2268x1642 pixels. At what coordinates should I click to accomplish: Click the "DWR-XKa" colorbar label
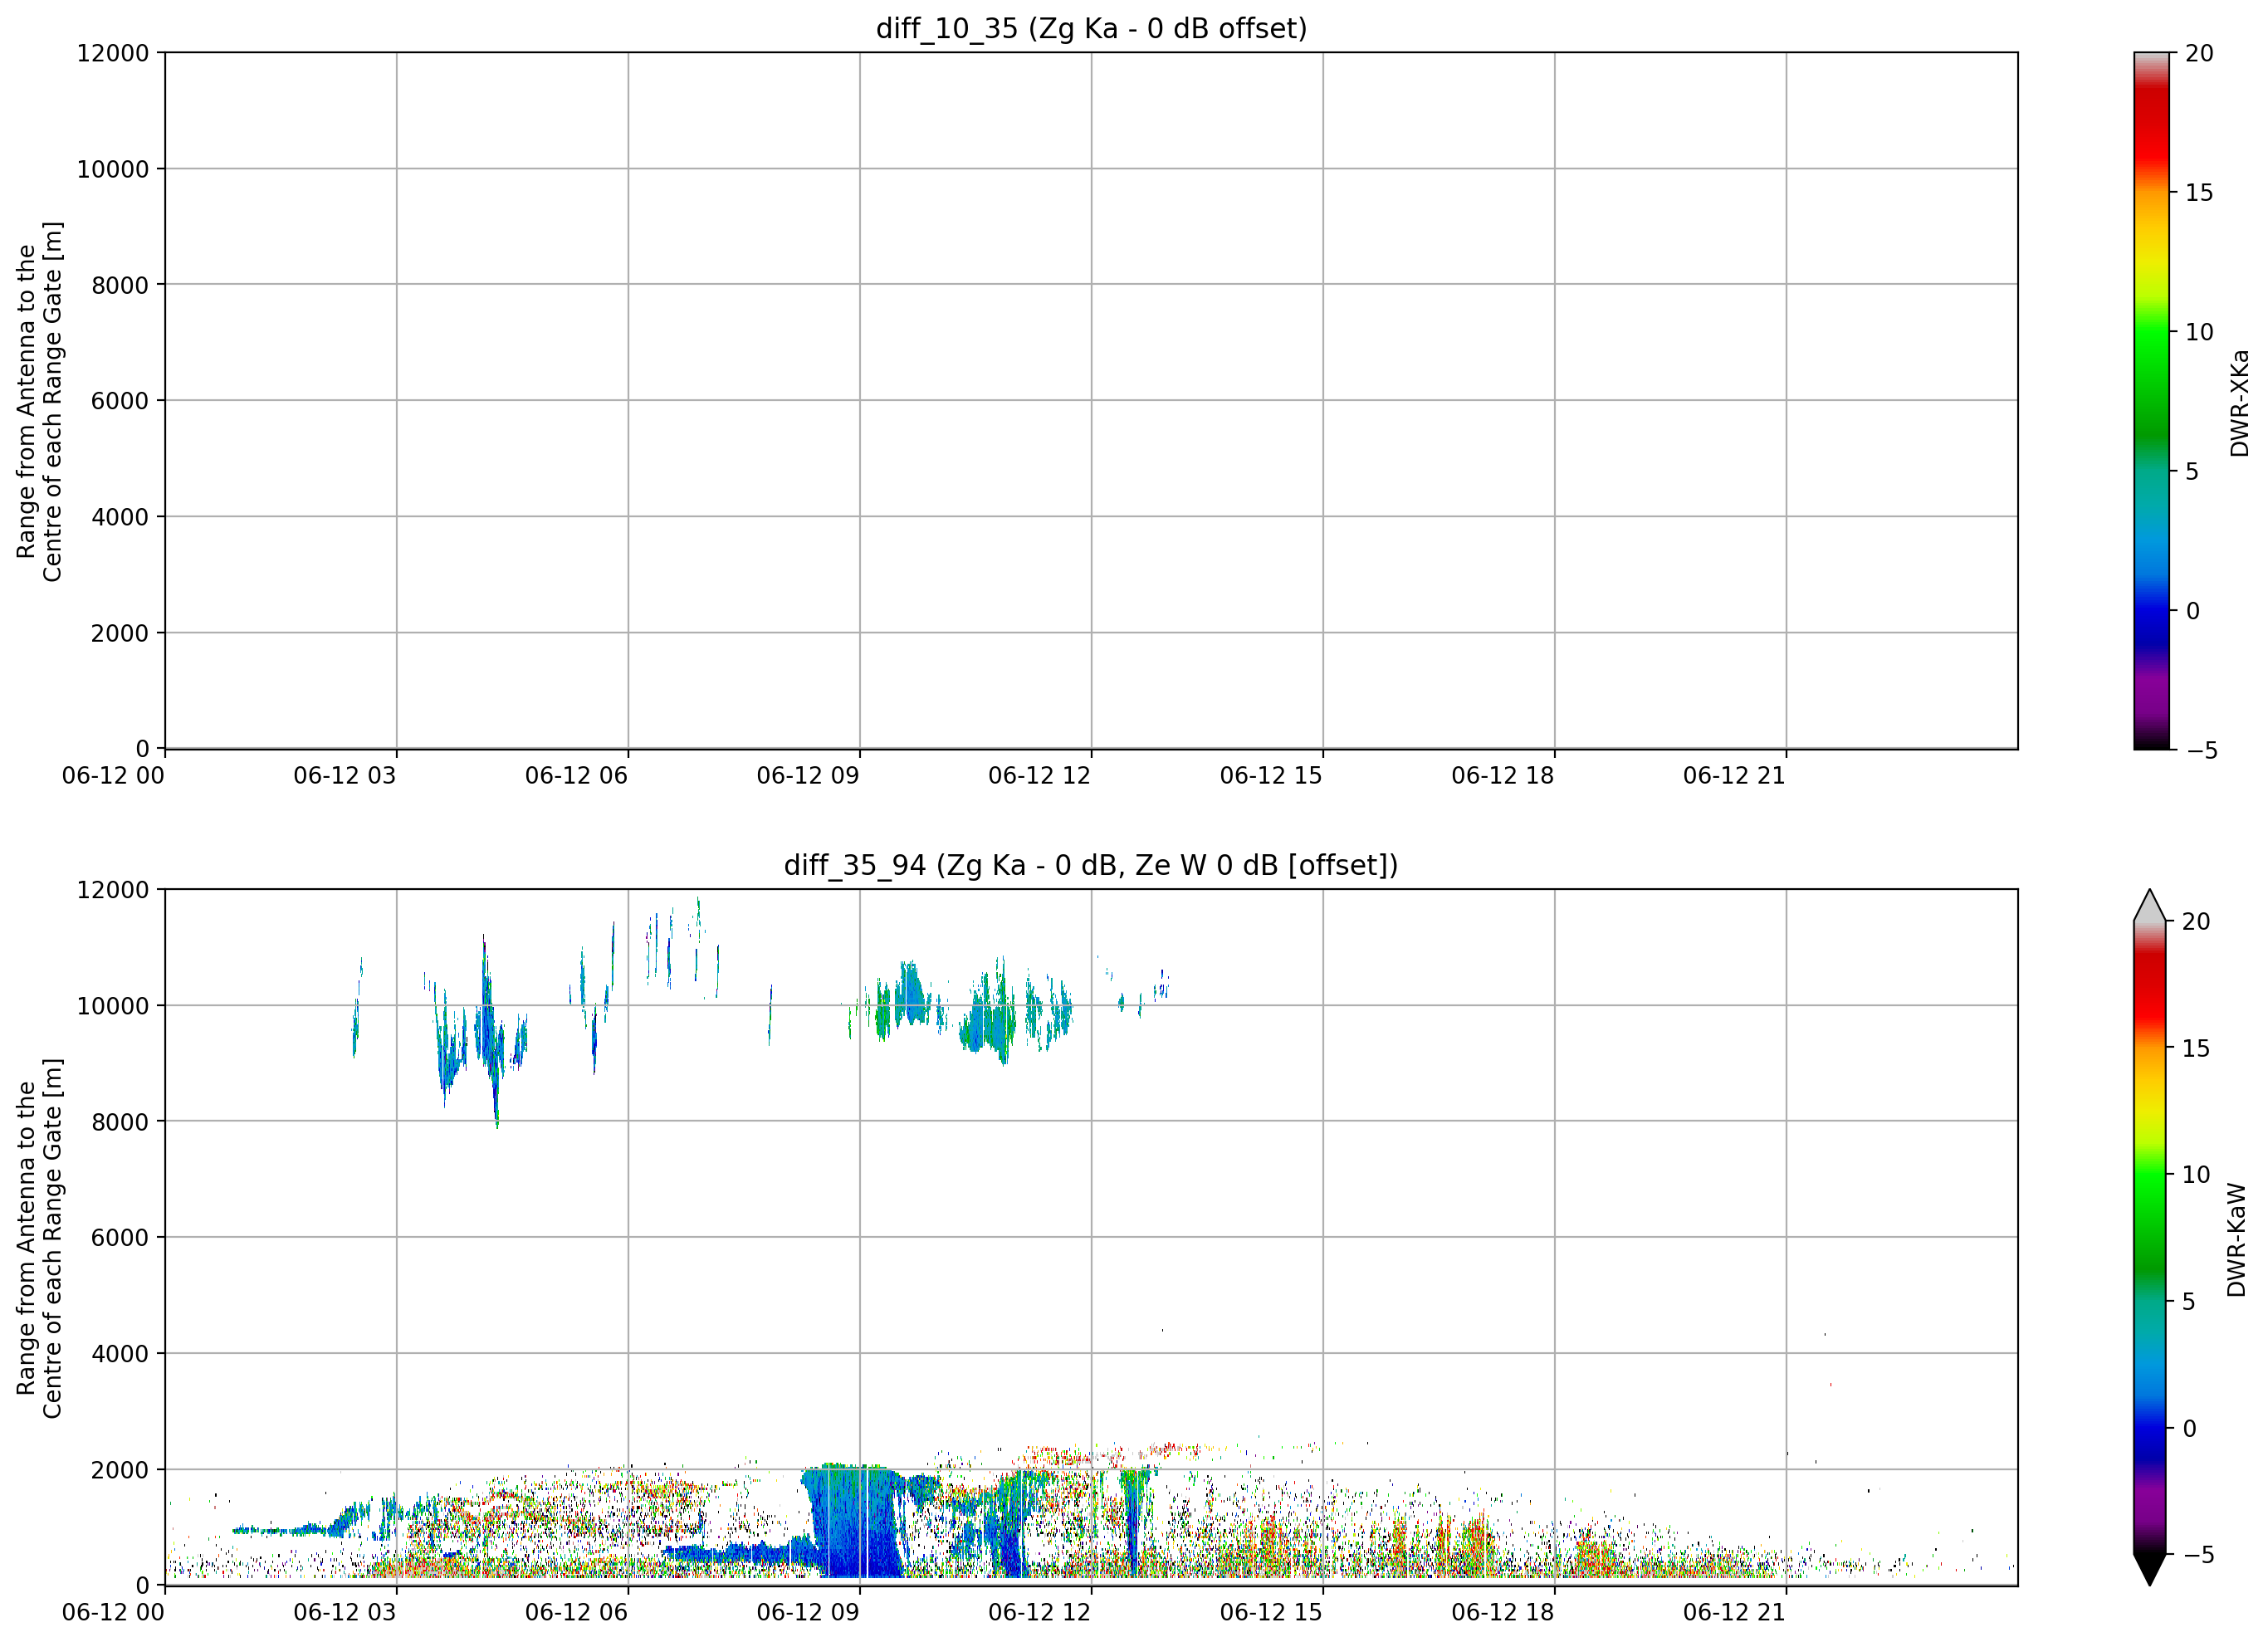tap(2239, 403)
